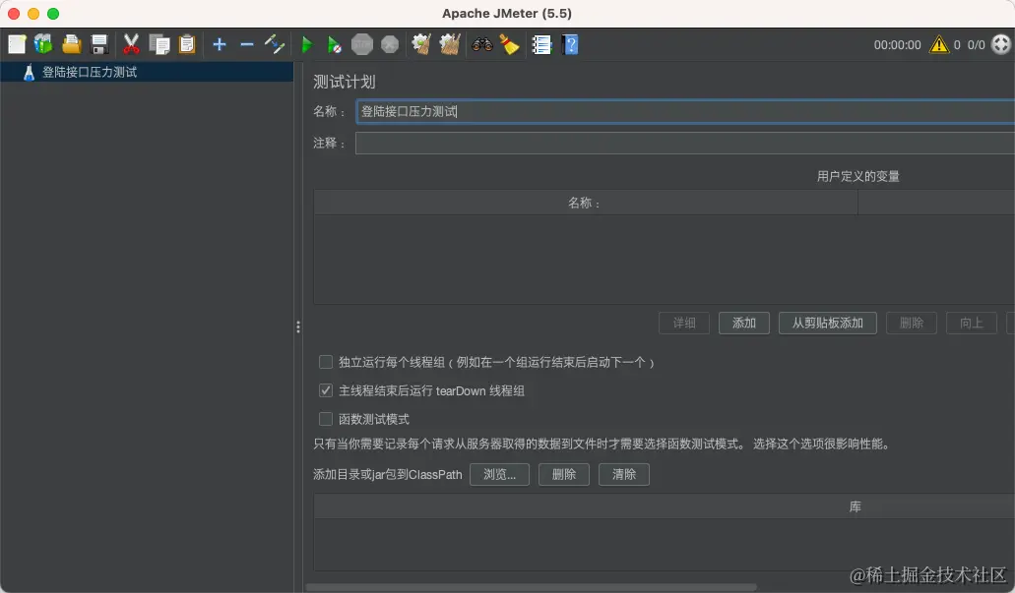Disable 主线程结束后运行 tearDown 线程组
This screenshot has width=1015, height=593.
[325, 390]
